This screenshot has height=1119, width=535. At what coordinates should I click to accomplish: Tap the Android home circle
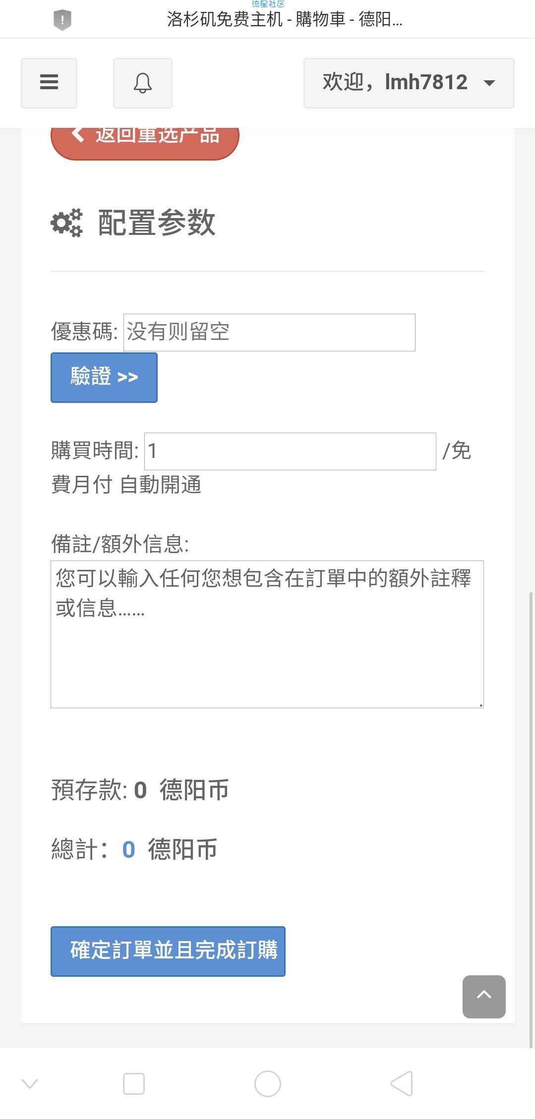[268, 1083]
